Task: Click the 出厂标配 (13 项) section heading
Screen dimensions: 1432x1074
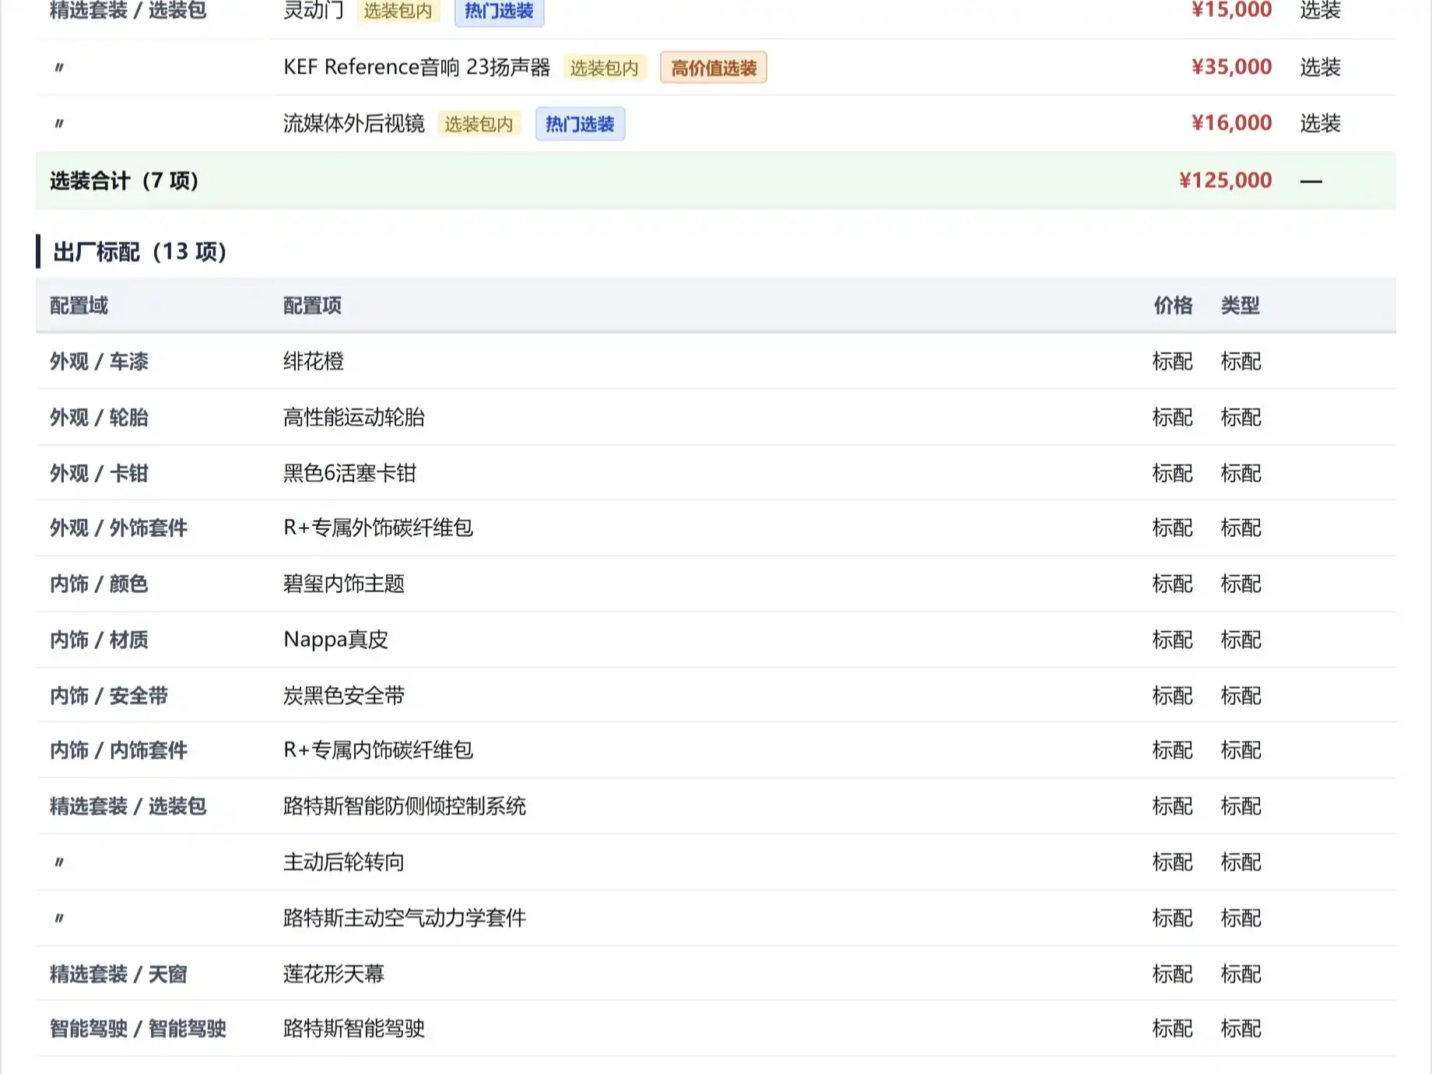Action: [139, 251]
